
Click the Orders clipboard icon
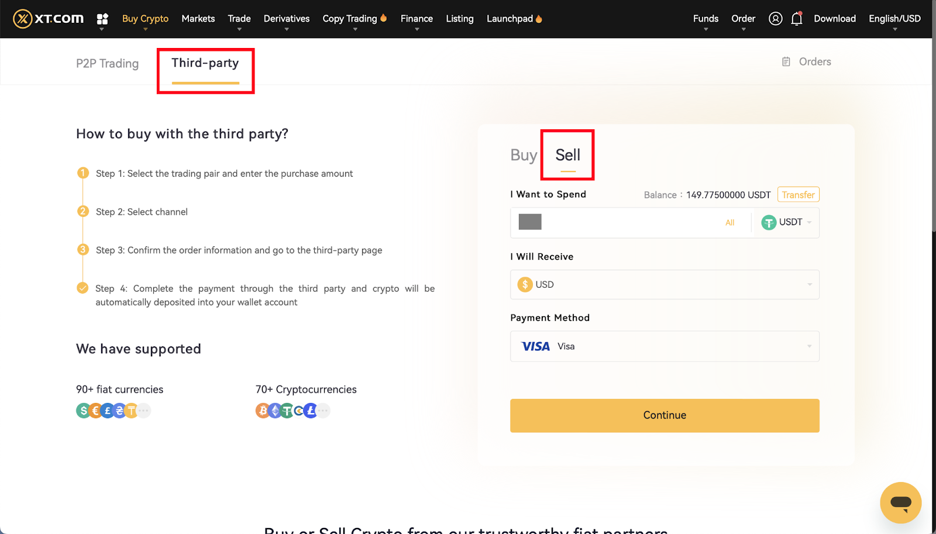[x=786, y=62]
